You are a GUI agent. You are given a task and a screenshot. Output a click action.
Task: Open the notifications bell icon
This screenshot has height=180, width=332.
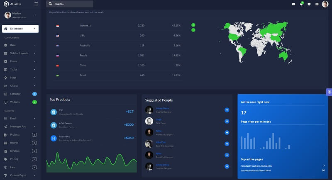[301, 4]
